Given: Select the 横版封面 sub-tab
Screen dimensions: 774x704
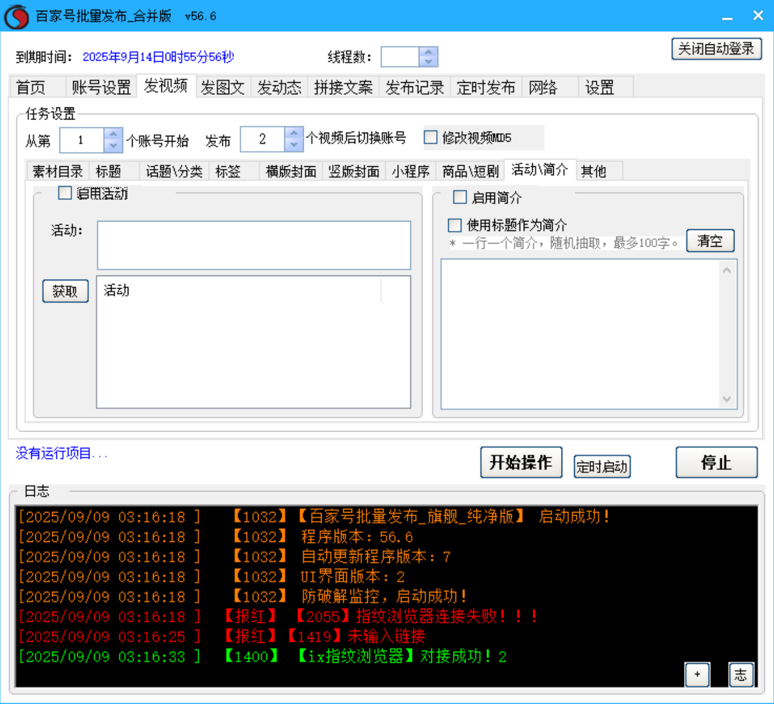Looking at the screenshot, I should click(x=290, y=170).
